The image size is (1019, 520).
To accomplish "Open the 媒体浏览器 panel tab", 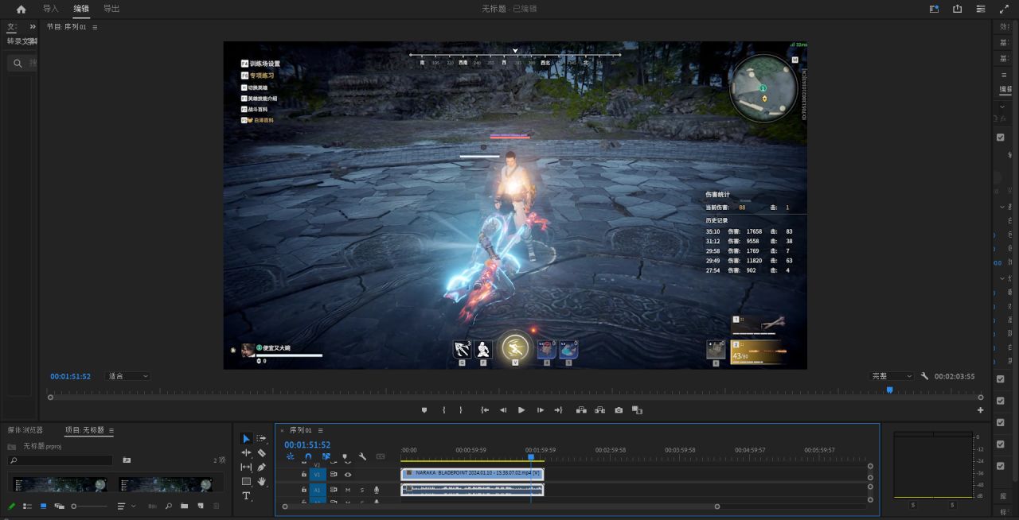I will coord(25,430).
